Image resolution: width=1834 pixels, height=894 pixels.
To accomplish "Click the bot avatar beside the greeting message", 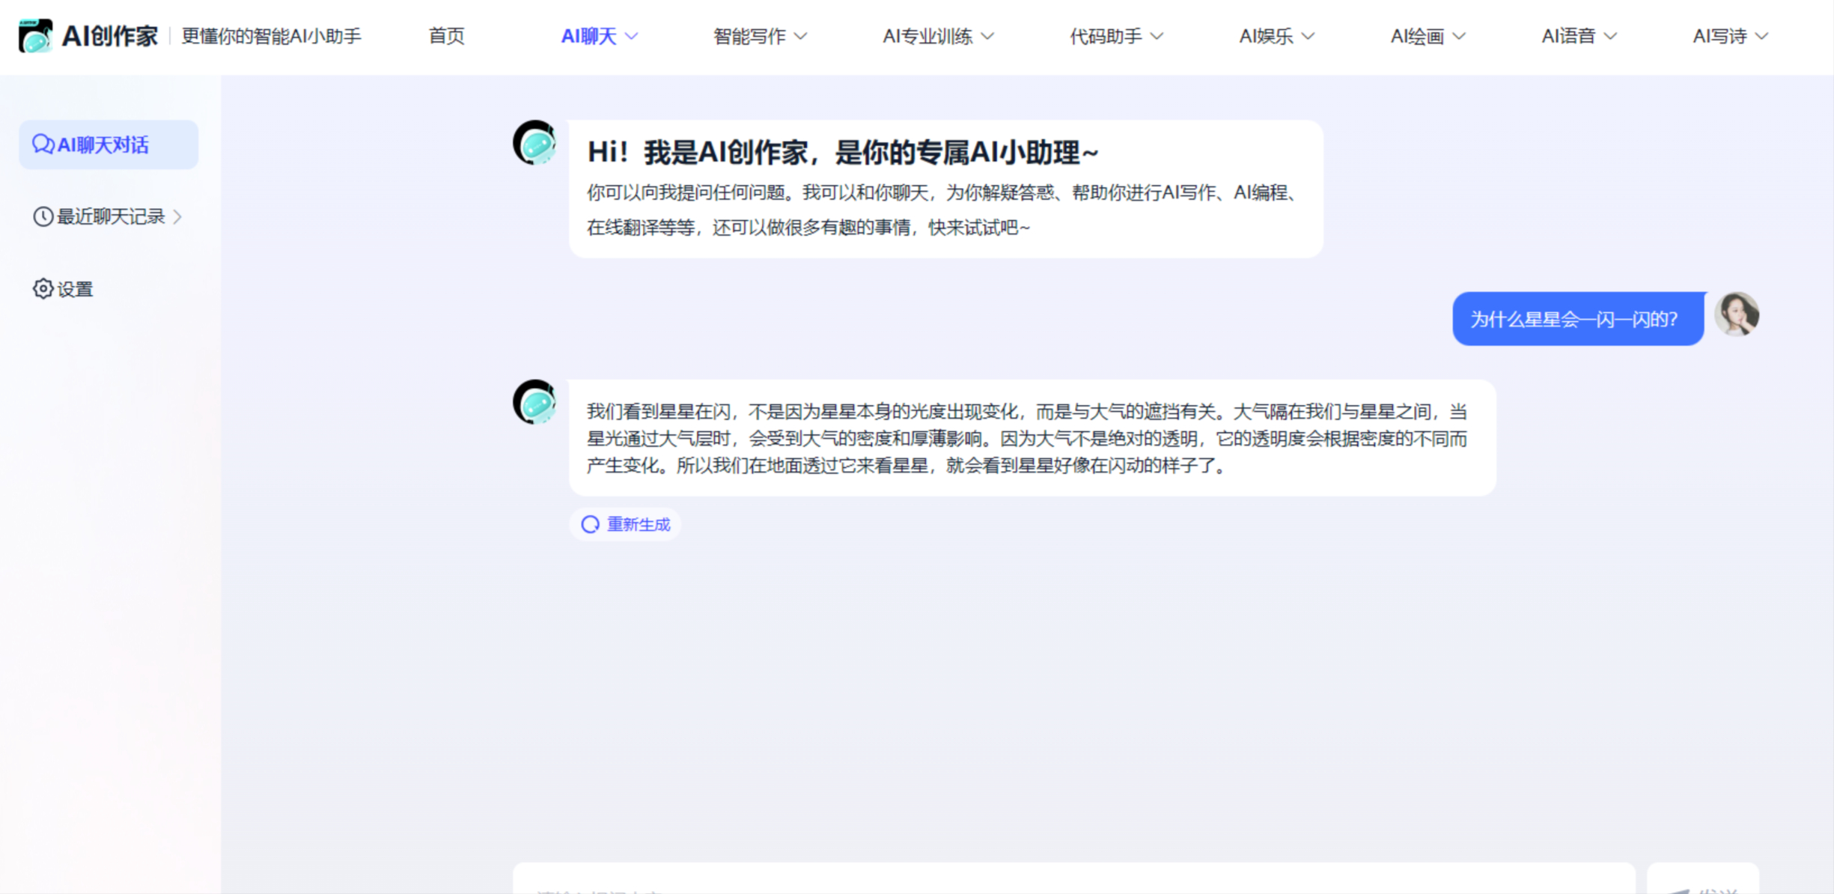I will [534, 142].
